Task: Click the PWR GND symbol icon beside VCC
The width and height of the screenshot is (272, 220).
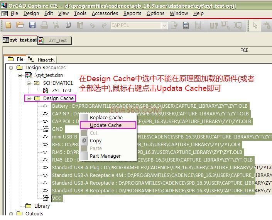Action: (x=46, y=198)
